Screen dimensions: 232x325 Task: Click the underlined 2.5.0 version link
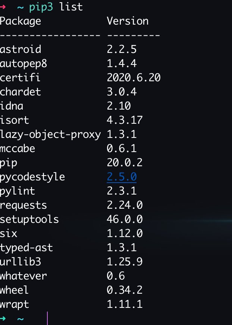pos(122,177)
